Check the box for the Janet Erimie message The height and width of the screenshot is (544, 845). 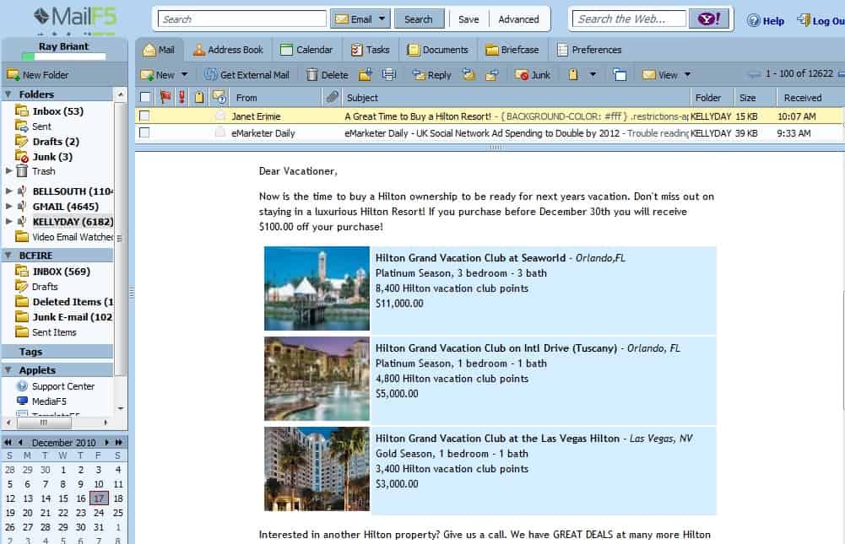144,116
